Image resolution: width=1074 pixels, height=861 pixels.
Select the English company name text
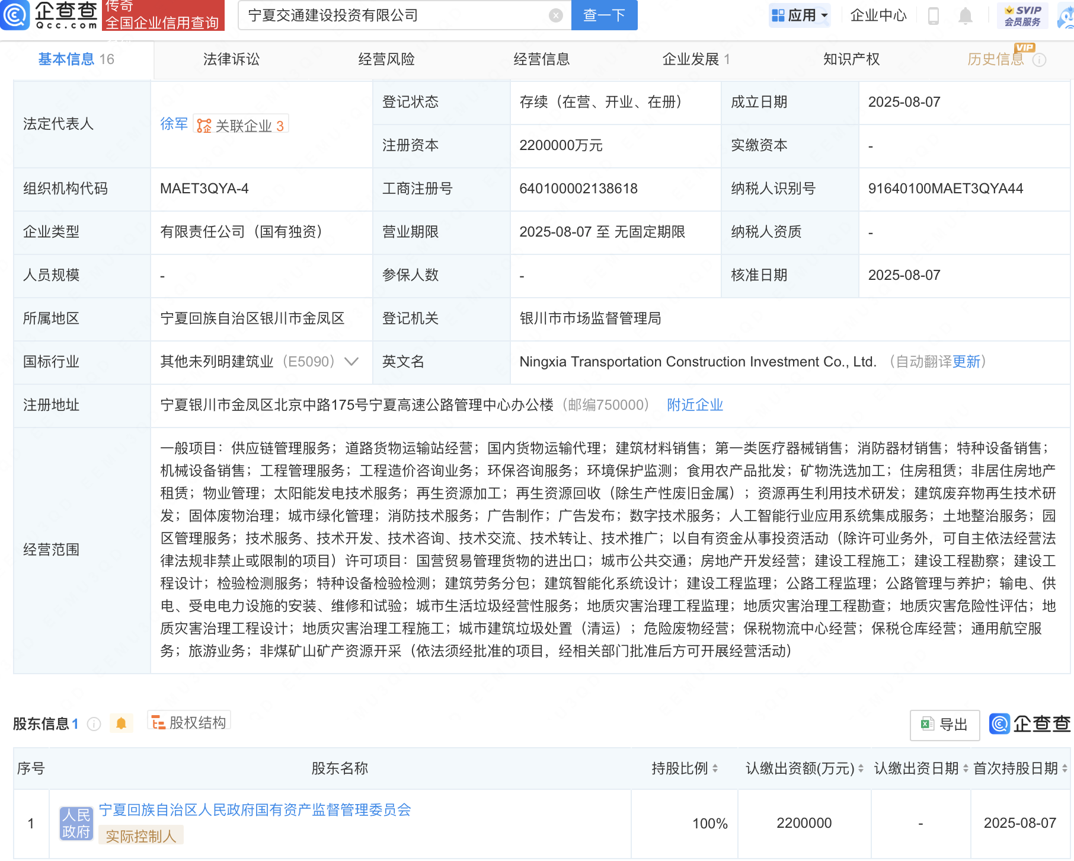click(698, 362)
